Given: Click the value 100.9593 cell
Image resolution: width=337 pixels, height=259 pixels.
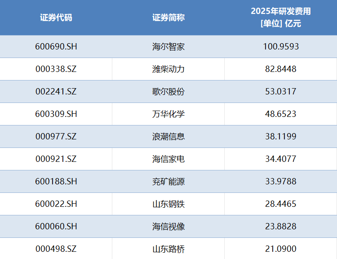Looking at the screenshot, I should tap(280, 46).
